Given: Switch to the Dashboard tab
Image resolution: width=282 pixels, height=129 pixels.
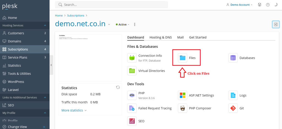Looking at the screenshot, I should tap(135, 38).
